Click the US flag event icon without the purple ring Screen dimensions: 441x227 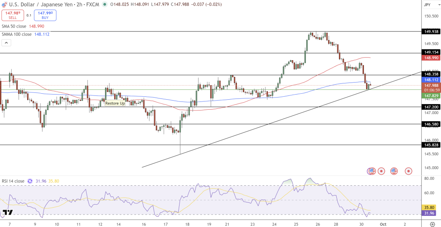tap(394, 171)
